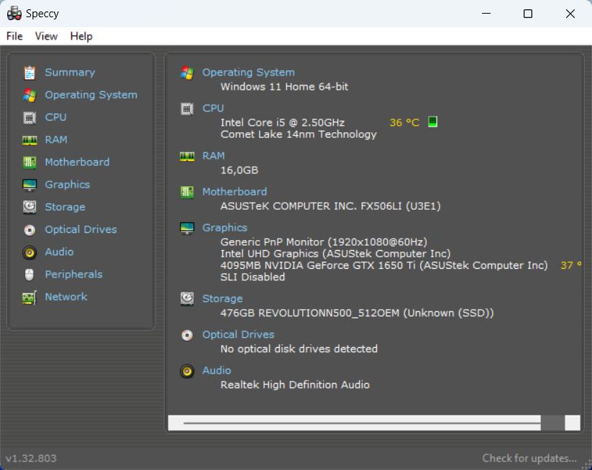Open the Help menu

click(x=81, y=36)
